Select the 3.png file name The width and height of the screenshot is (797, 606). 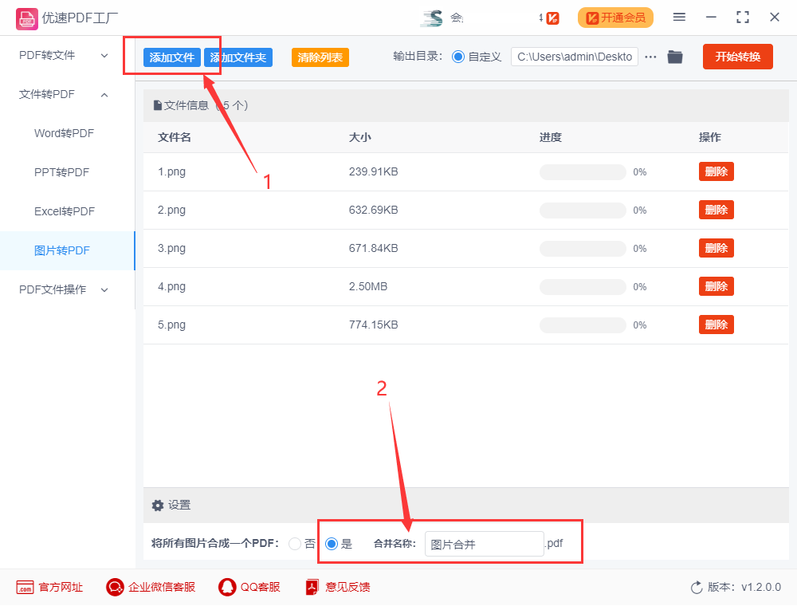point(172,248)
